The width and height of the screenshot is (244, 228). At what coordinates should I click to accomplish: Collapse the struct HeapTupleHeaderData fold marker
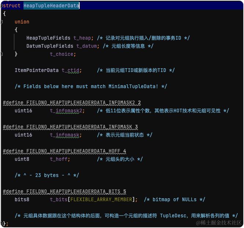[1, 6]
